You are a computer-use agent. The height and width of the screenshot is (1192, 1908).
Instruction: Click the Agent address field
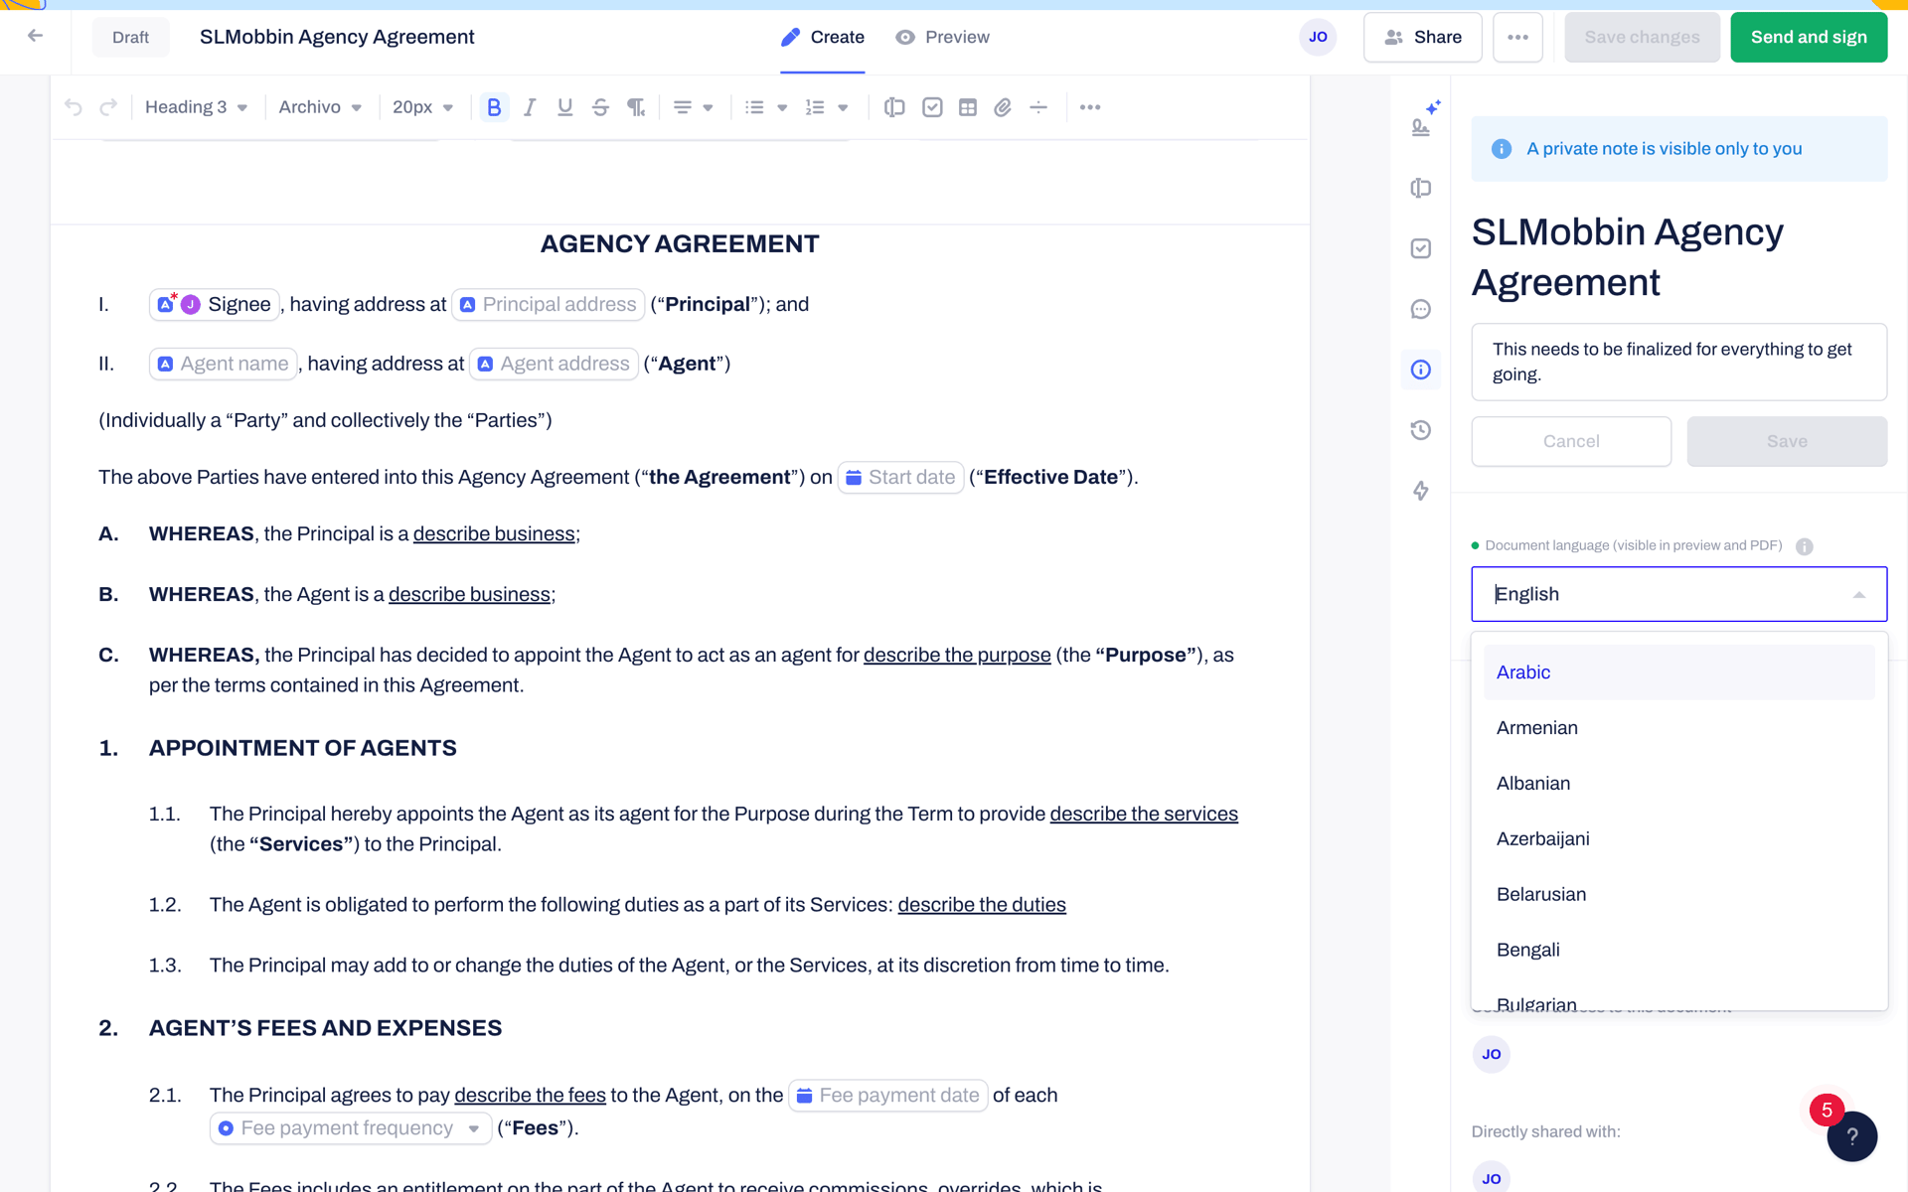coord(554,364)
